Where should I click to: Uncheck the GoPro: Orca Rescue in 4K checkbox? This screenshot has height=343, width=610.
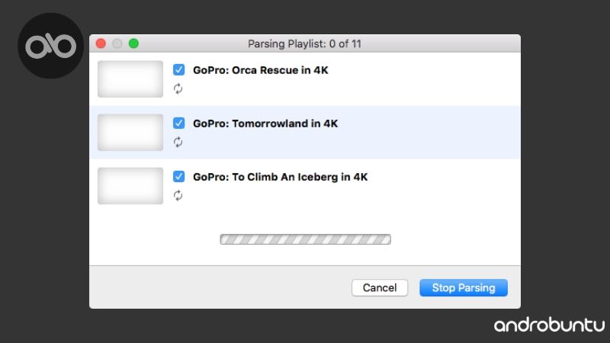(178, 70)
